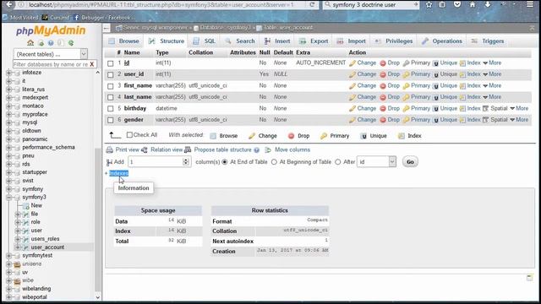Click the pencil Change icon for id column
This screenshot has width=541, height=304.
[x=352, y=63]
